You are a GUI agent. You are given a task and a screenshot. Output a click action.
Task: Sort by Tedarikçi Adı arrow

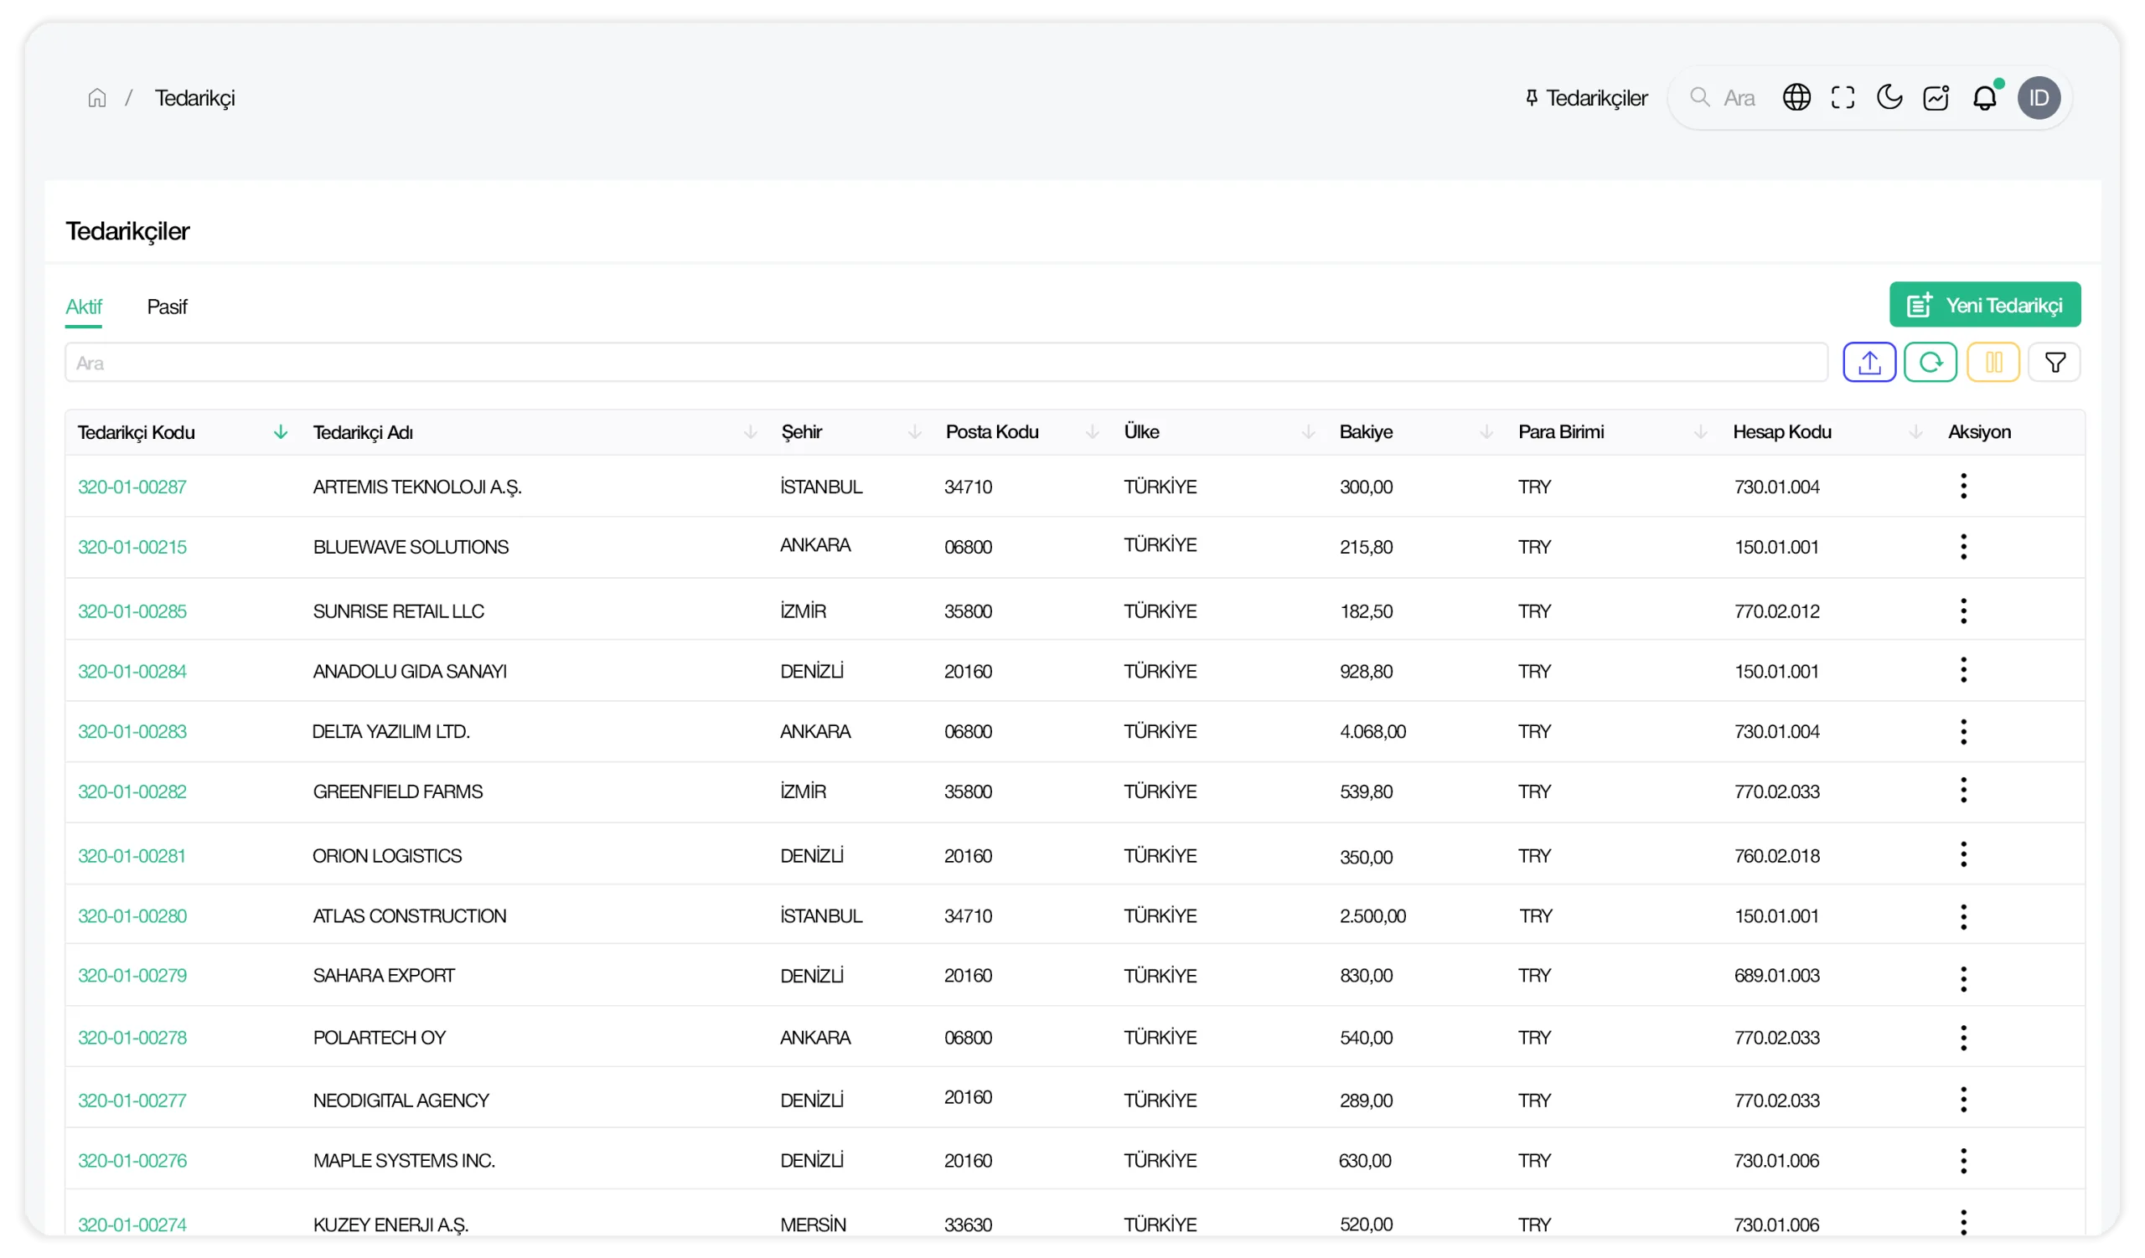coord(751,433)
